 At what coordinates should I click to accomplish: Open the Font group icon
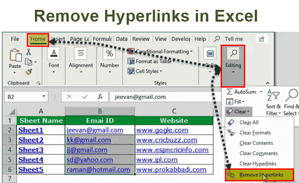pyautogui.click(x=54, y=53)
